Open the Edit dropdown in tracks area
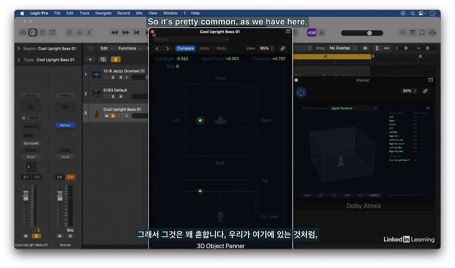 pyautogui.click(x=106, y=48)
